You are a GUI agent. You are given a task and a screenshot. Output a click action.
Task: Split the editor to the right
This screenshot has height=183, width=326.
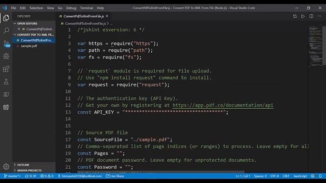(312, 16)
